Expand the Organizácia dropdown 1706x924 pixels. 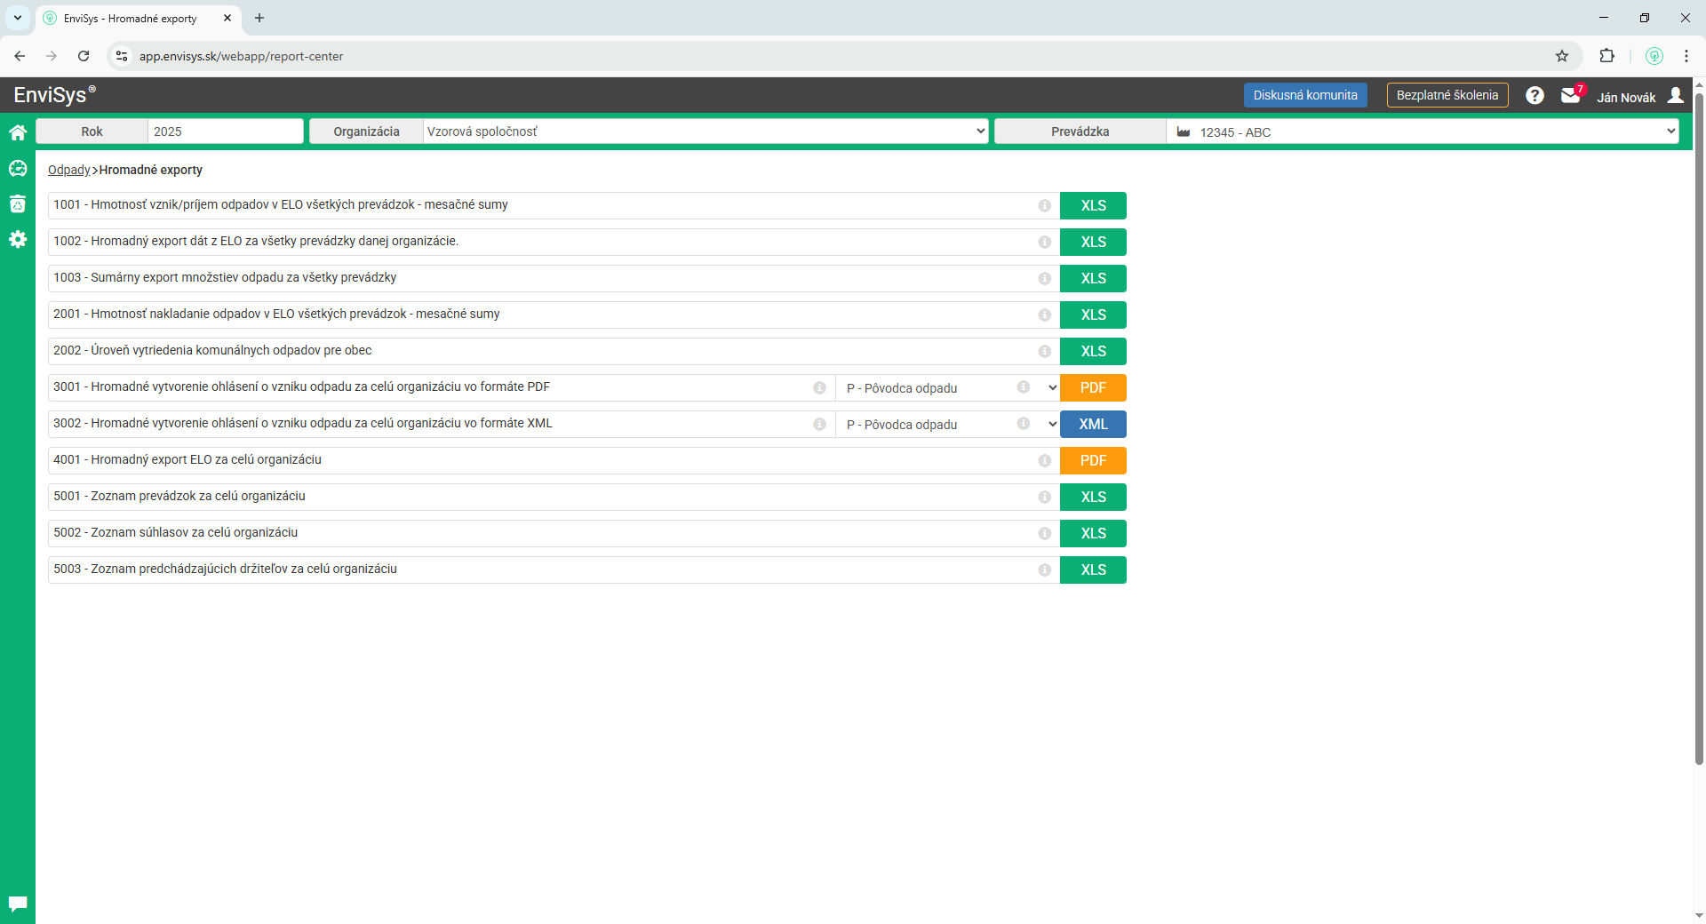pos(705,131)
